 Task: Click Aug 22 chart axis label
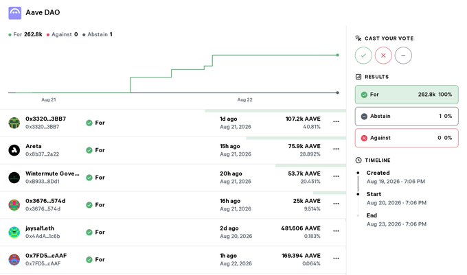click(x=244, y=100)
